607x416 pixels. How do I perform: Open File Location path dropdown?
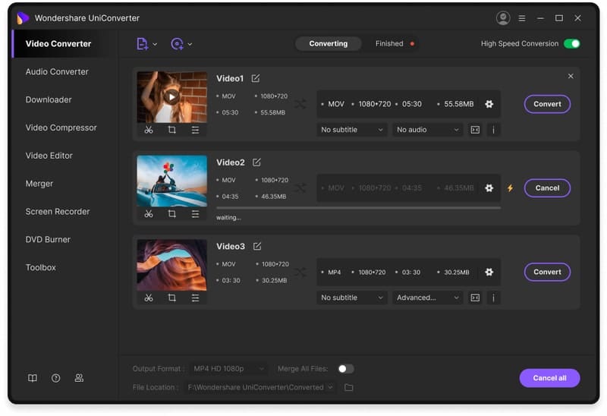tap(260, 387)
